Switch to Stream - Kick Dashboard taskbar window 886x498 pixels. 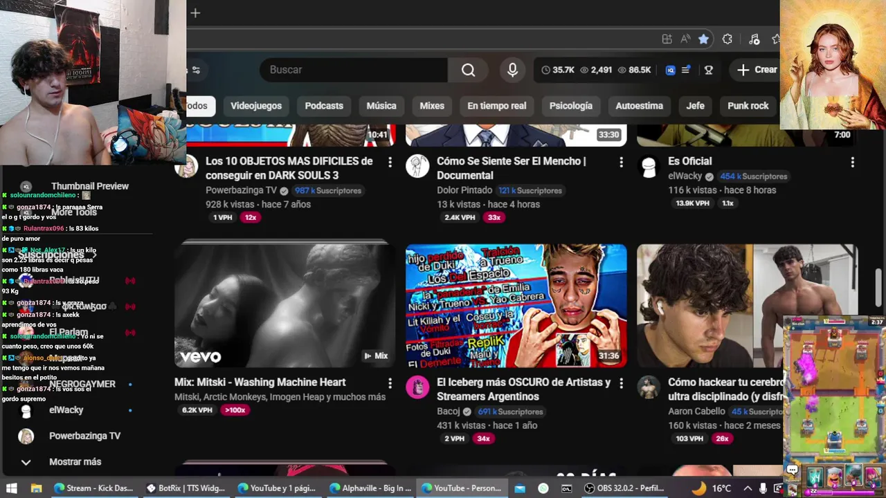(94, 488)
